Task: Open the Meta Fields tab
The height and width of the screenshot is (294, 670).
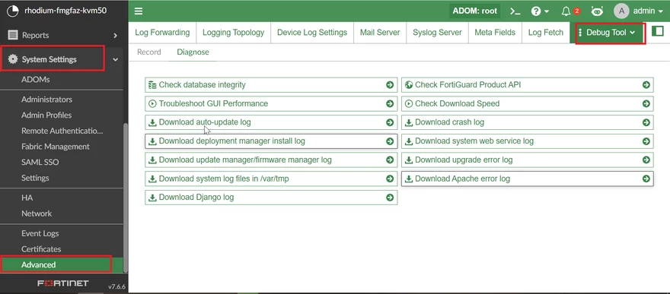Action: (x=495, y=33)
